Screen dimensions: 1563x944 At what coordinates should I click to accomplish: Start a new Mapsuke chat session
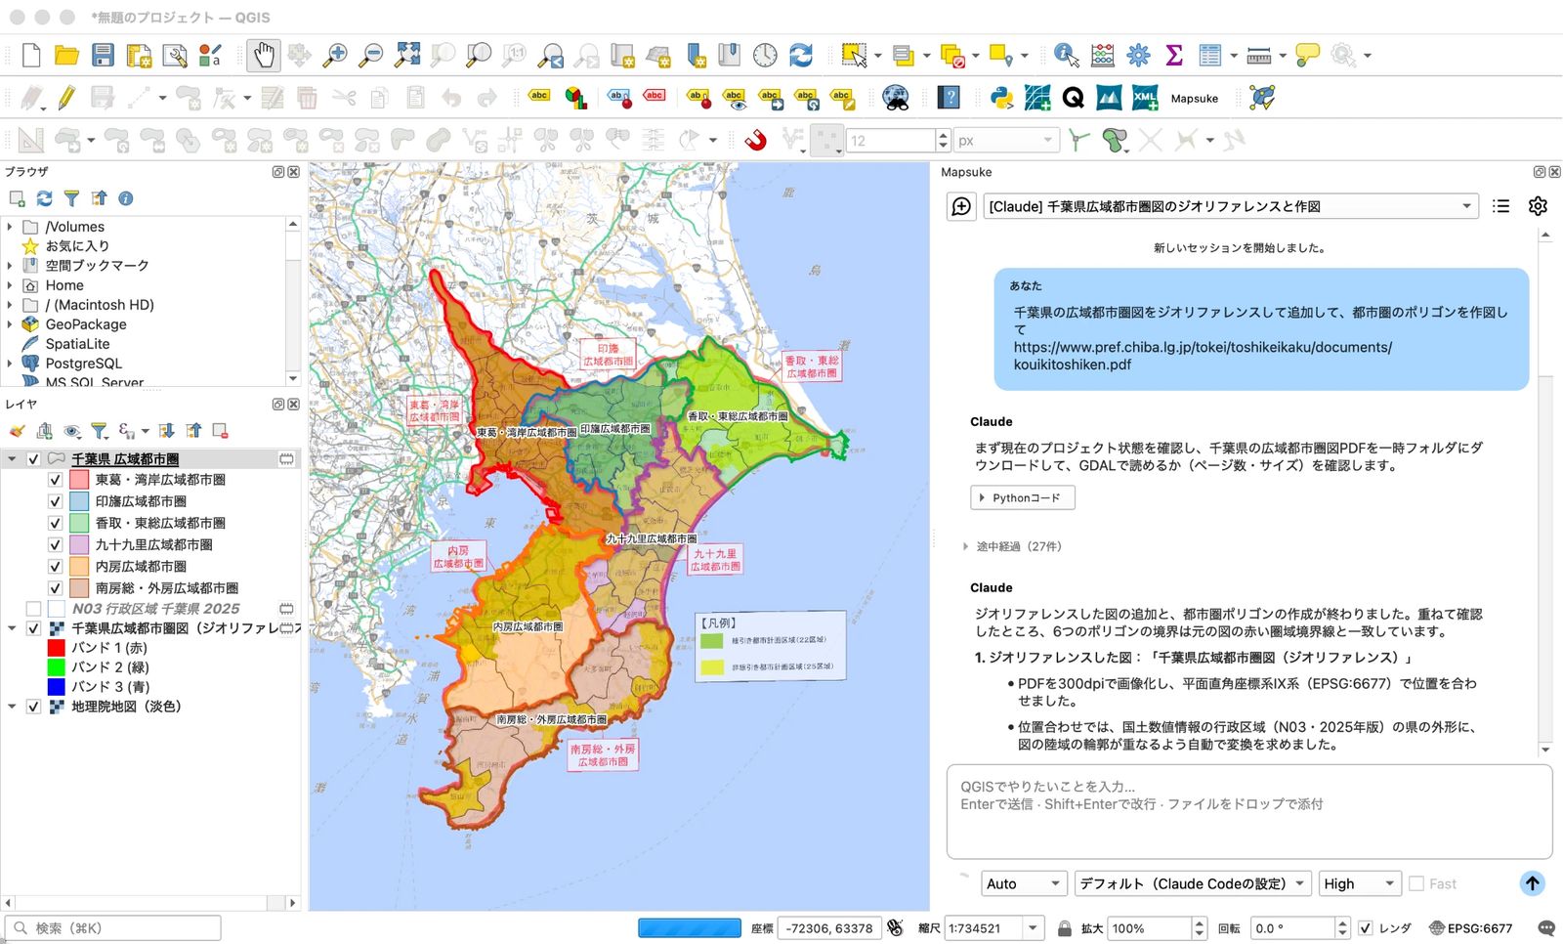[961, 206]
